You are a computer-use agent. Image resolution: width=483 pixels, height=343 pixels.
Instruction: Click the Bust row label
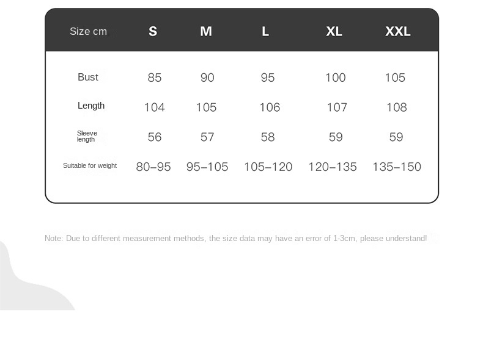tap(88, 77)
